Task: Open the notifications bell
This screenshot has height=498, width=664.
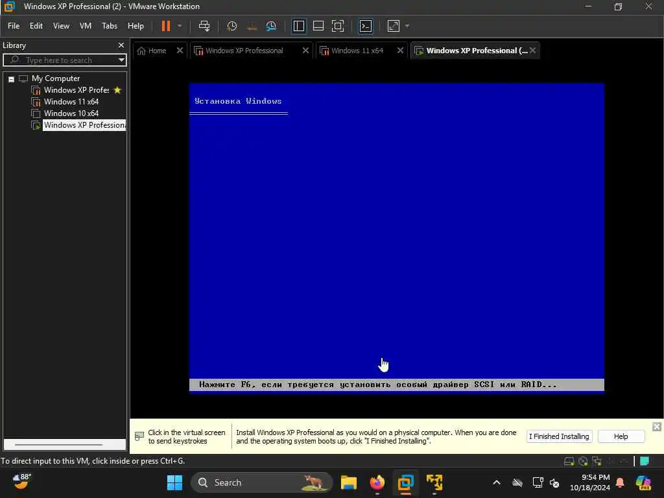Action: [620, 482]
